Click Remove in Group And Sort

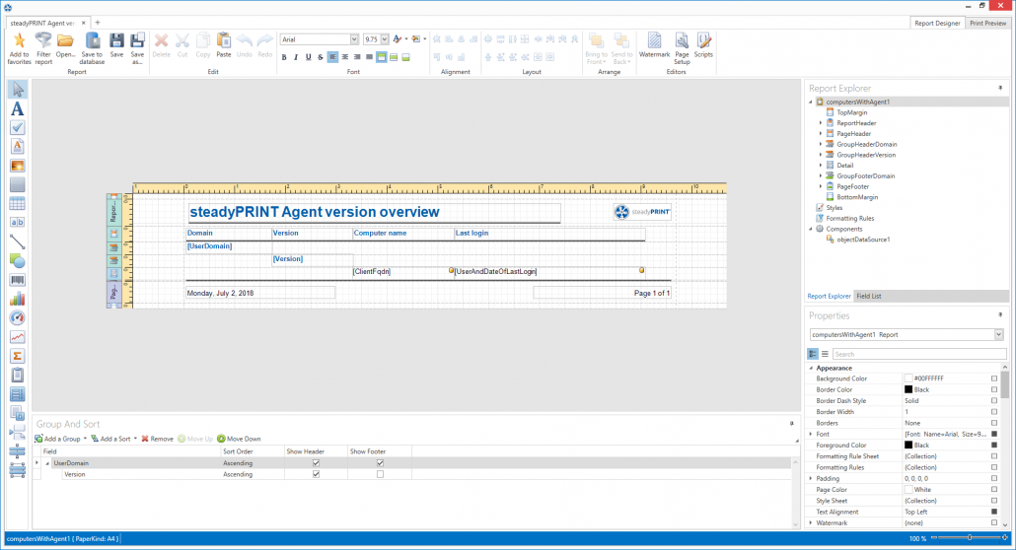click(x=157, y=439)
